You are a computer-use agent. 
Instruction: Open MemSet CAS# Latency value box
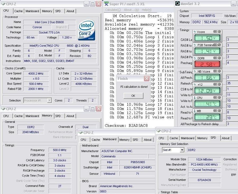point(232,40)
